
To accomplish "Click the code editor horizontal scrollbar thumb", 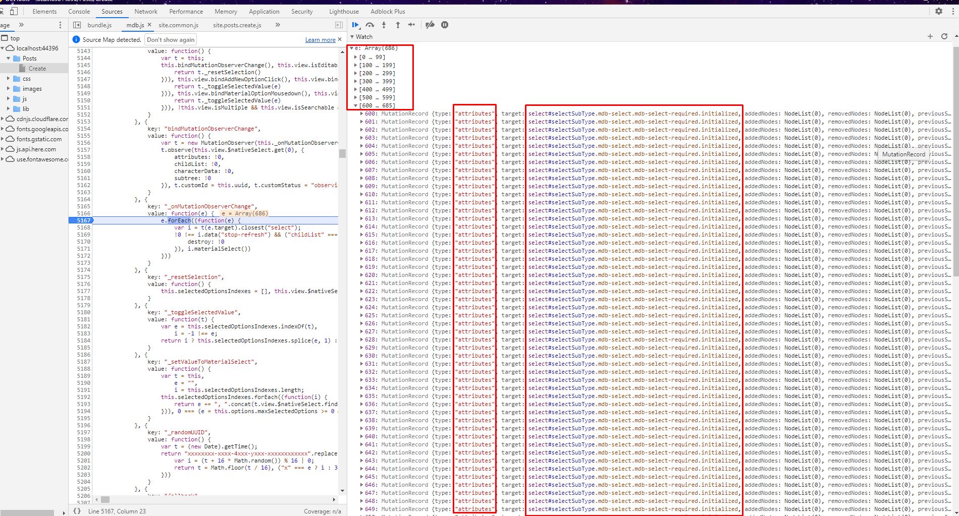I will tap(105, 499).
